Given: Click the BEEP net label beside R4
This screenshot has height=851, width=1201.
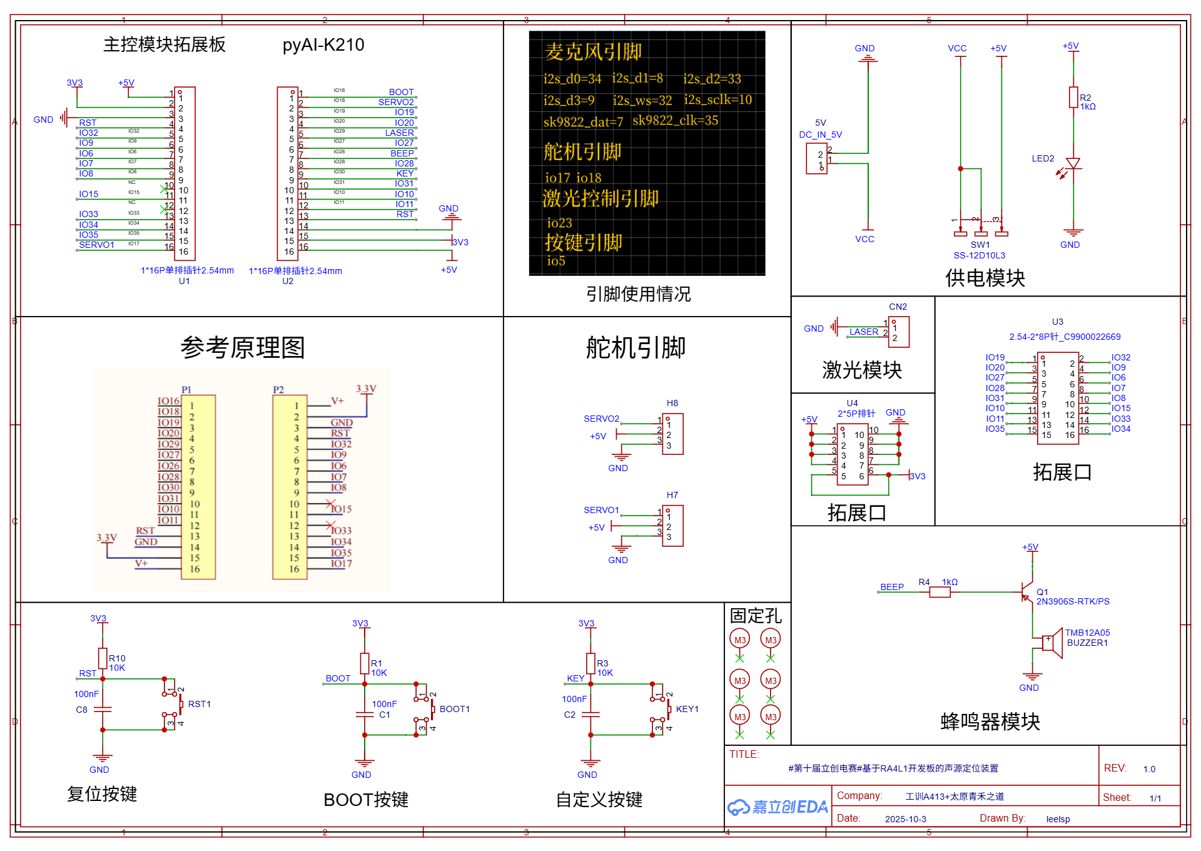Looking at the screenshot, I should 892,587.
